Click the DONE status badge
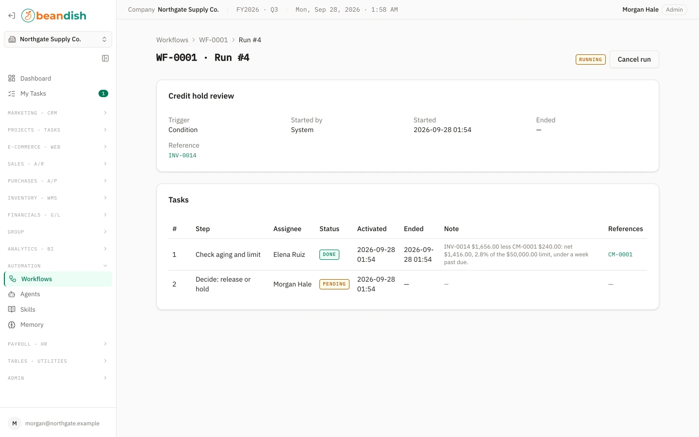 (329, 254)
